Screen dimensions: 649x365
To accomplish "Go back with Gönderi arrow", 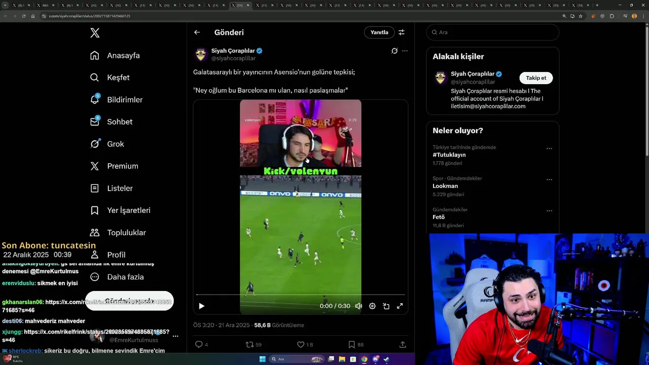I will click(x=197, y=32).
